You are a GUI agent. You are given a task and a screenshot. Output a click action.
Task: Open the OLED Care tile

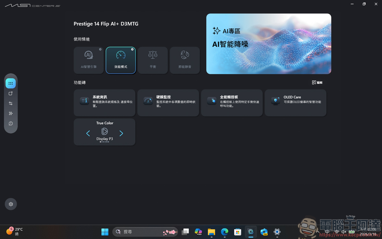click(295, 103)
